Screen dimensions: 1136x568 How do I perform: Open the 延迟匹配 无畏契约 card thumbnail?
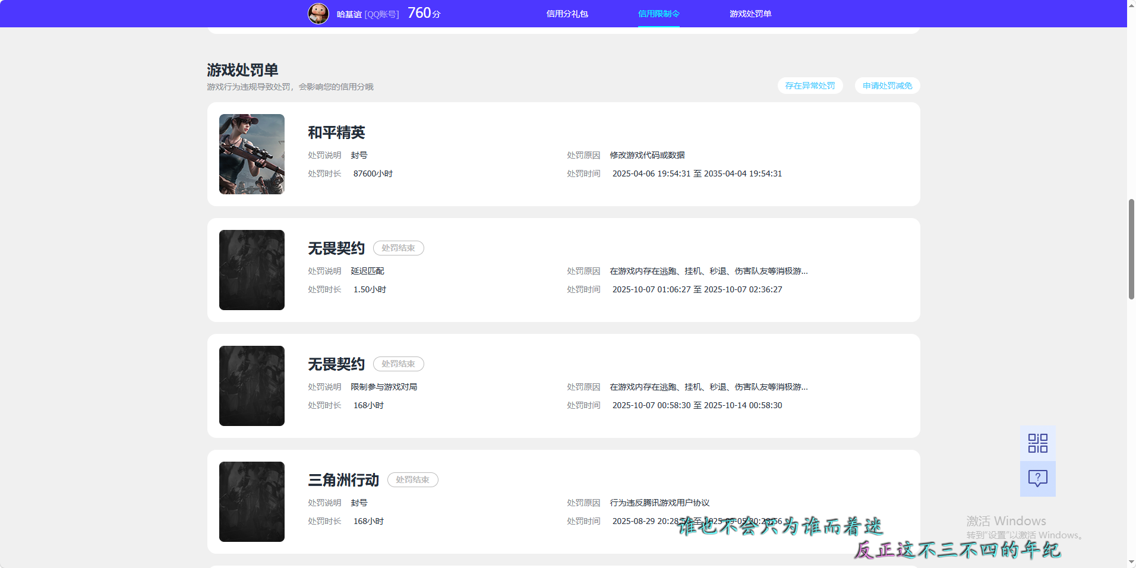(252, 270)
